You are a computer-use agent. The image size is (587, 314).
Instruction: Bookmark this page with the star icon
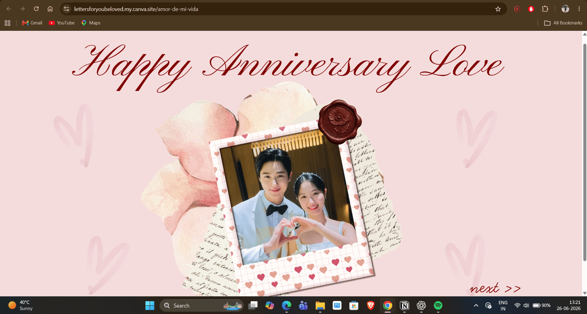(498, 9)
